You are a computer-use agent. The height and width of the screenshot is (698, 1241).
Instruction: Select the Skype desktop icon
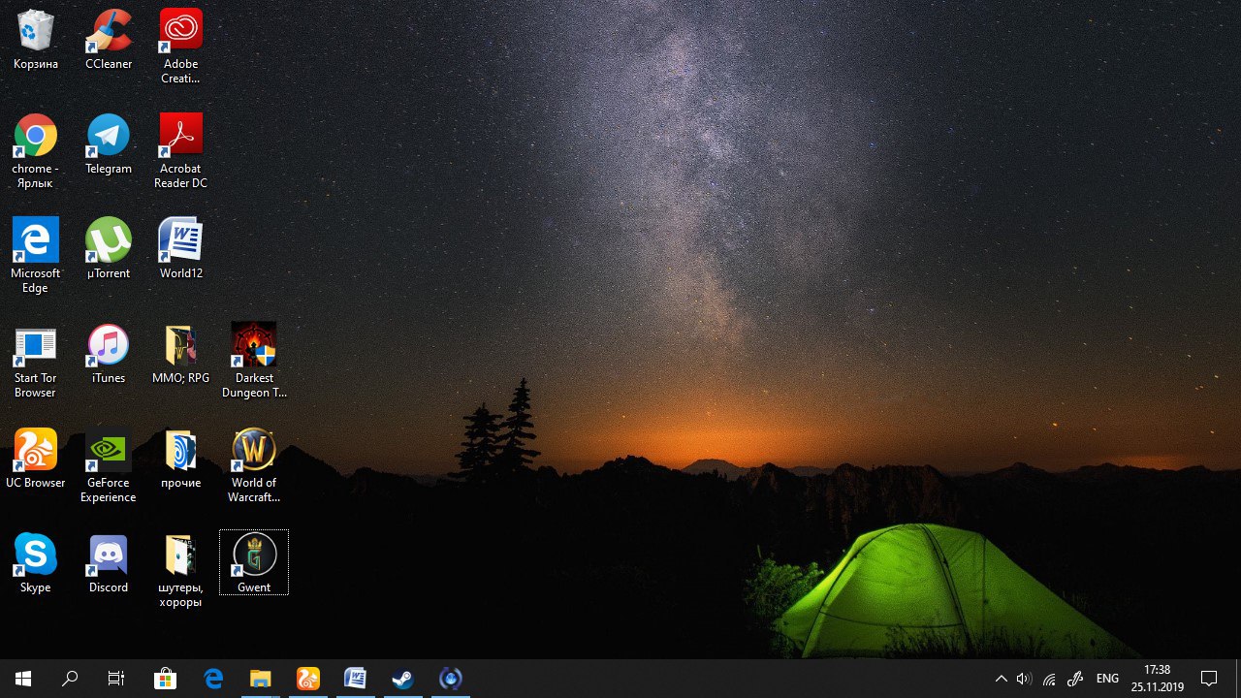coord(36,563)
